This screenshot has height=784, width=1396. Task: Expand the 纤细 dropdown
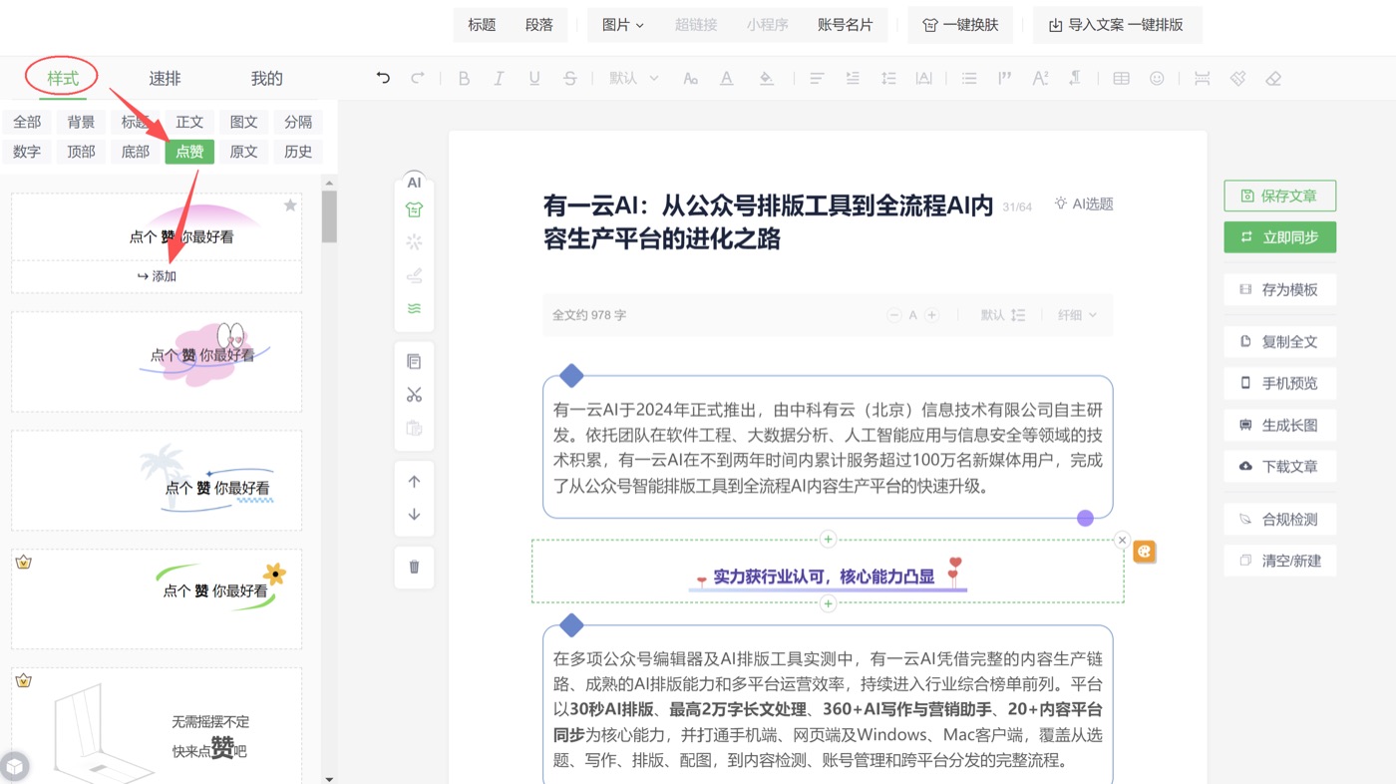tap(1077, 315)
